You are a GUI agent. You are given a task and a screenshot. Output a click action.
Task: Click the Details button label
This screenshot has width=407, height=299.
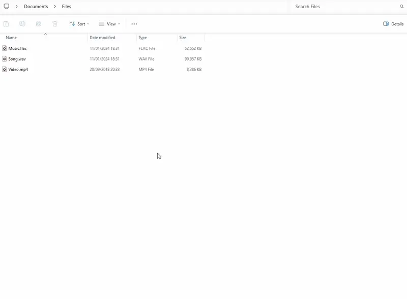(397, 23)
